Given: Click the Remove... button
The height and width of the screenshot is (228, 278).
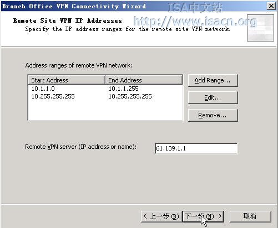Looking at the screenshot, I should click(x=213, y=115).
